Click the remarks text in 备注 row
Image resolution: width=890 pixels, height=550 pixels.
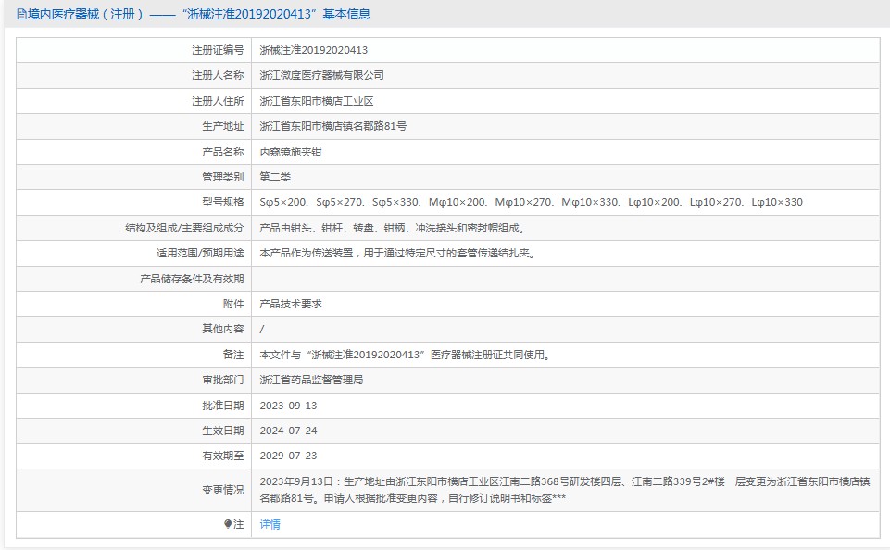click(405, 355)
